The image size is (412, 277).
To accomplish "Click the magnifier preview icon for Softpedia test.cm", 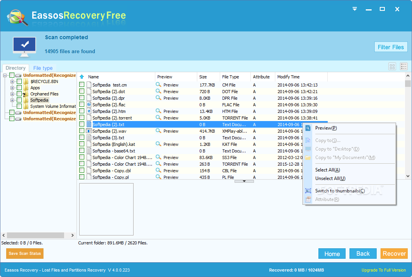I will [158, 85].
